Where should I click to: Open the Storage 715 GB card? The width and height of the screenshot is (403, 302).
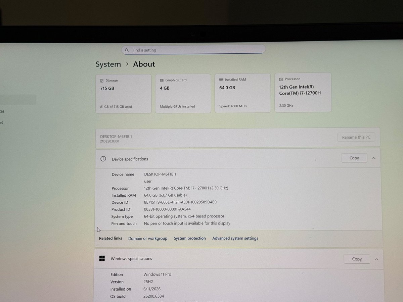tap(123, 94)
